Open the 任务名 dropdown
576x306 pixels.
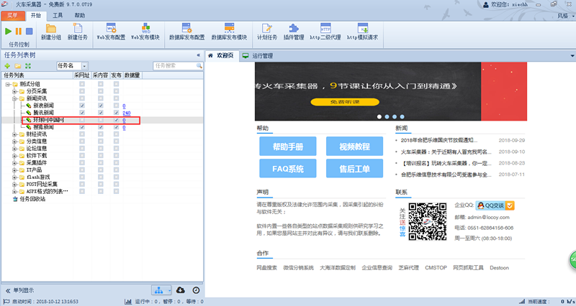pos(84,66)
